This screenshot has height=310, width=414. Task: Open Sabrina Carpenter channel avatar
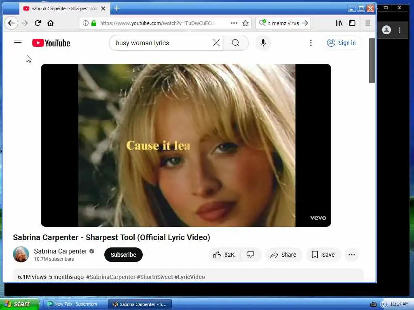[21, 254]
